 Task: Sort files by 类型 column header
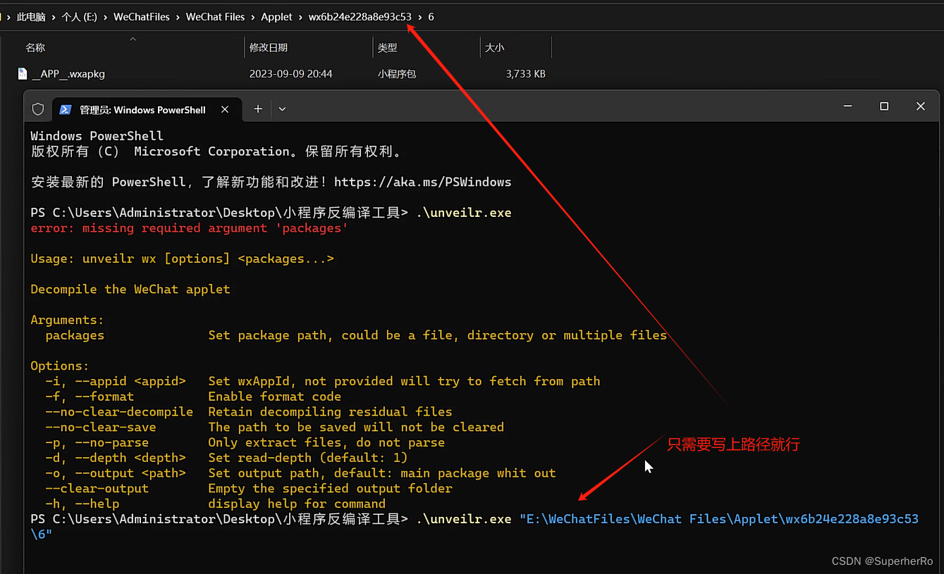tap(387, 47)
